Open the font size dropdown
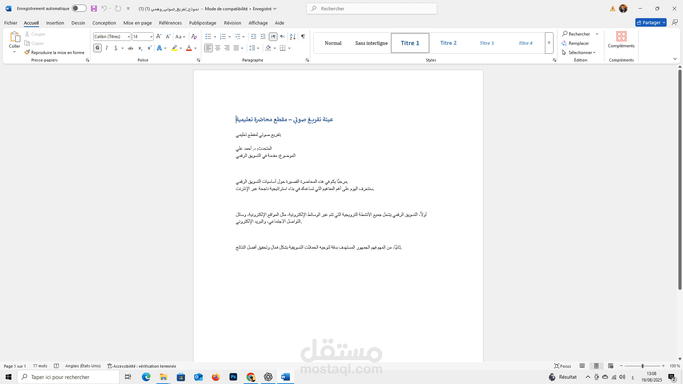The image size is (683, 384). [151, 37]
